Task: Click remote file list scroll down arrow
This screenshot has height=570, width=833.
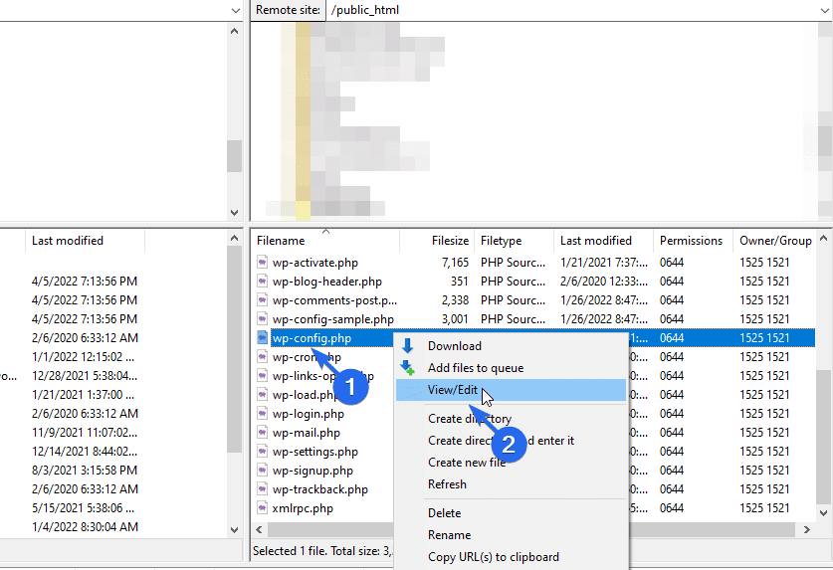Action: [x=823, y=512]
